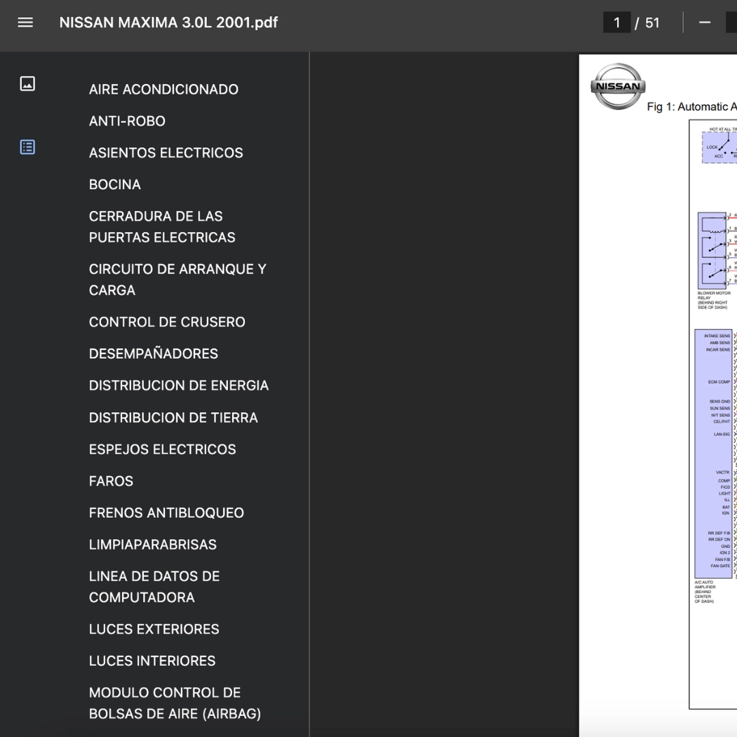Viewport: 737px width, 737px height.
Task: Click the Nissan logo on the page
Action: click(618, 87)
